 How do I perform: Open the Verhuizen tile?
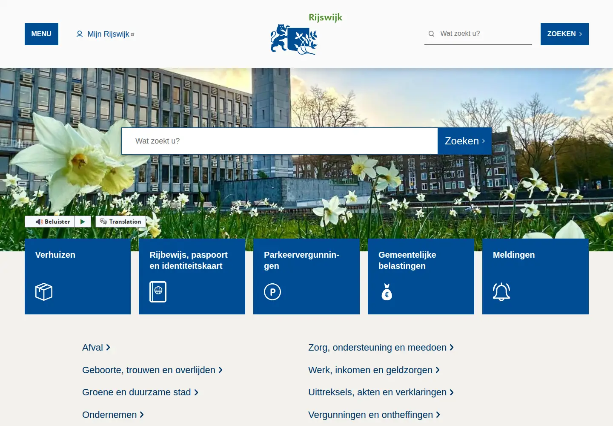point(77,276)
